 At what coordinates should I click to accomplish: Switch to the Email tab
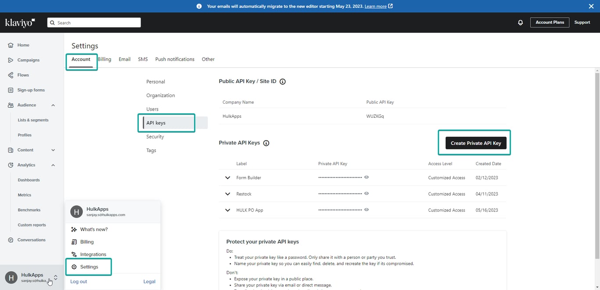click(125, 59)
